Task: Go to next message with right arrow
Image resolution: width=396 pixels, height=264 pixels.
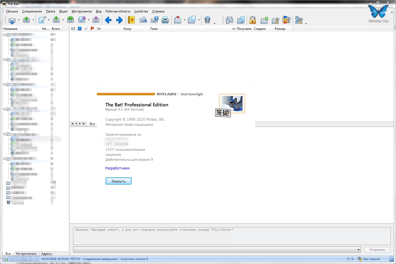Action: [x=119, y=20]
